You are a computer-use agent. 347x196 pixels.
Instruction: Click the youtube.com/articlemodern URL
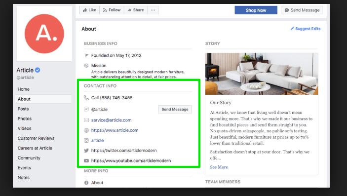pos(131,160)
